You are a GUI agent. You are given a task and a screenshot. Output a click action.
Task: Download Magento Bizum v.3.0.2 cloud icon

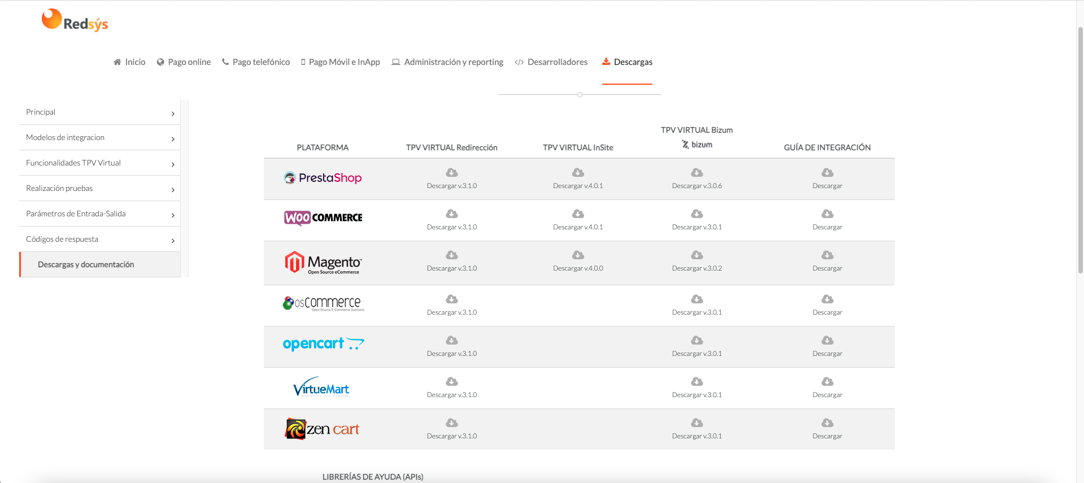tap(697, 255)
